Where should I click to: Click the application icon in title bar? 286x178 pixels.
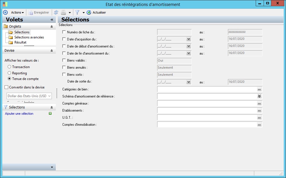(x=5, y=4)
